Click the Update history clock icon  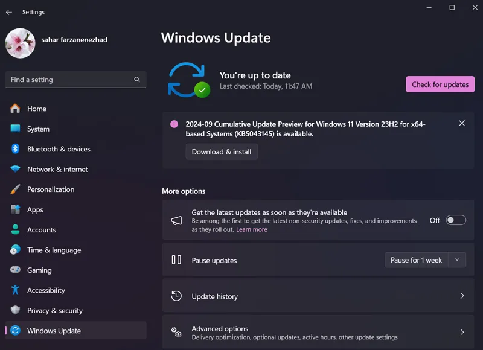click(x=176, y=296)
